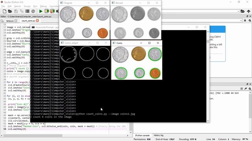Click the console stop square icon
The height and width of the screenshot is (141, 252).
[x=241, y=89]
